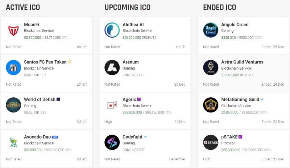Image resolution: width=290 pixels, height=168 pixels.
Task: Click the Angels Creed logo
Action: click(x=211, y=30)
